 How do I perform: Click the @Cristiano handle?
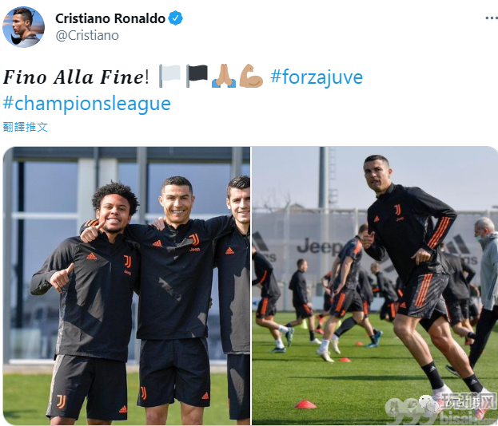coord(87,35)
